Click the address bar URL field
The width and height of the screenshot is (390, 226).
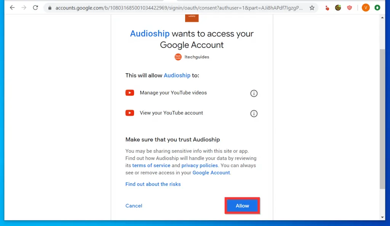point(179,8)
